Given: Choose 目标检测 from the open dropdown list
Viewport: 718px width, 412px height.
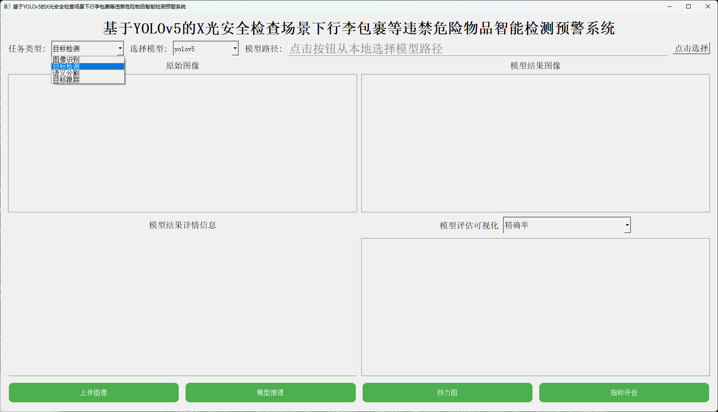Looking at the screenshot, I should click(x=88, y=66).
